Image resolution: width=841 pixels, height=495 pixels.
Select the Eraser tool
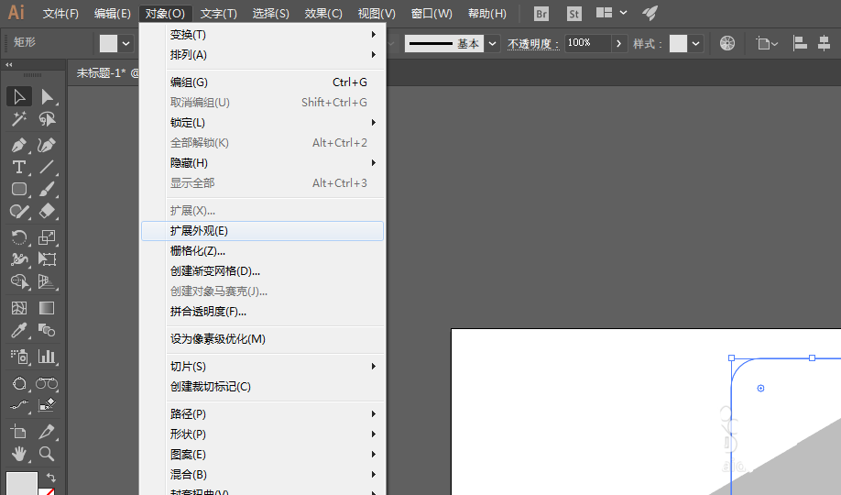tap(47, 211)
